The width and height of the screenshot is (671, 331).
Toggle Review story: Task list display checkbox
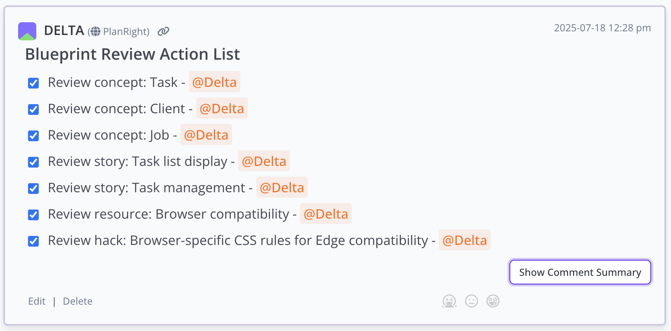[33, 162]
